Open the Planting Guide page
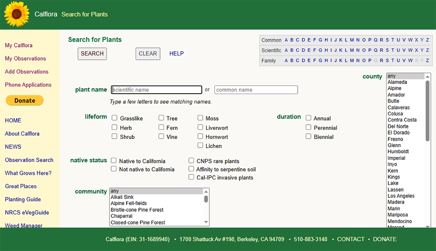This screenshot has width=436, height=251. 23,199
